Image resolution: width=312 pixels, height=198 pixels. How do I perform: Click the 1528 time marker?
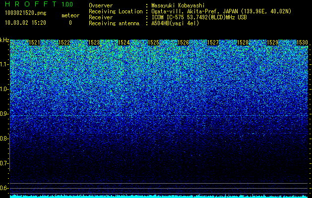(243, 43)
